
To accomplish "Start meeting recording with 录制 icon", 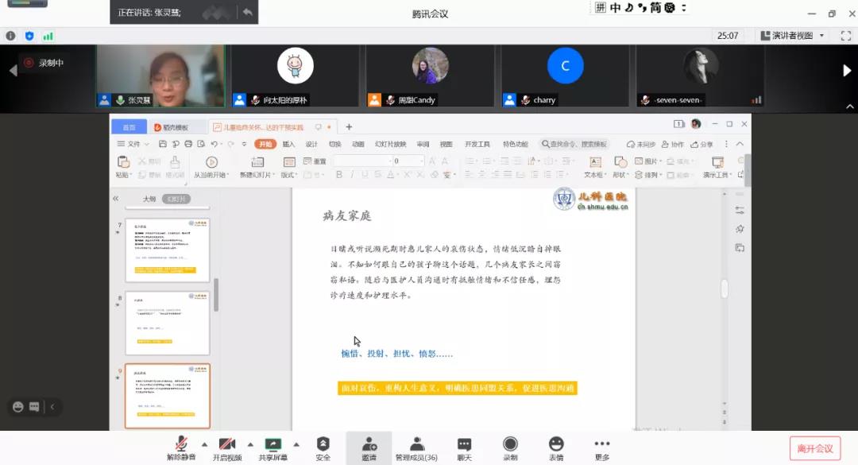I will [x=509, y=448].
